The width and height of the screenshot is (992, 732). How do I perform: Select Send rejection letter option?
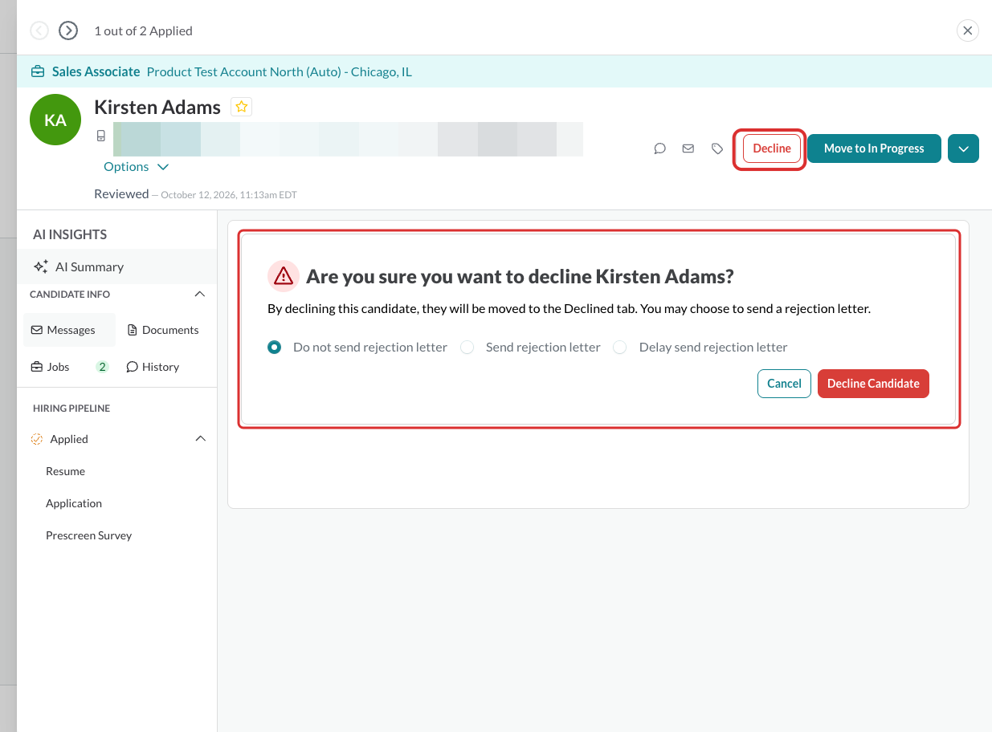tap(467, 348)
